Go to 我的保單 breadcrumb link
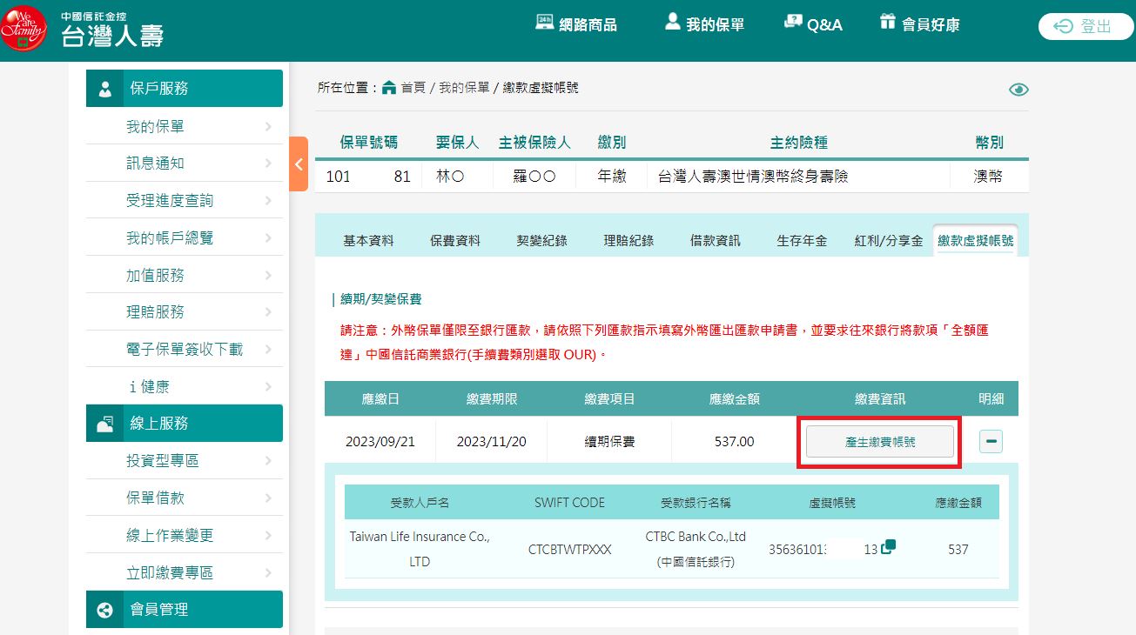This screenshot has height=635, width=1136. pyautogui.click(x=464, y=87)
